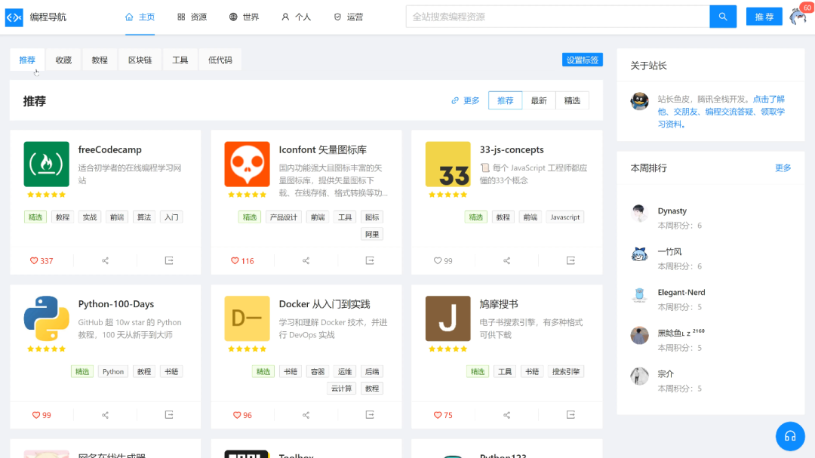Screen dimensions: 815x458
Task: Click the blue search magnifier button
Action: (722, 17)
